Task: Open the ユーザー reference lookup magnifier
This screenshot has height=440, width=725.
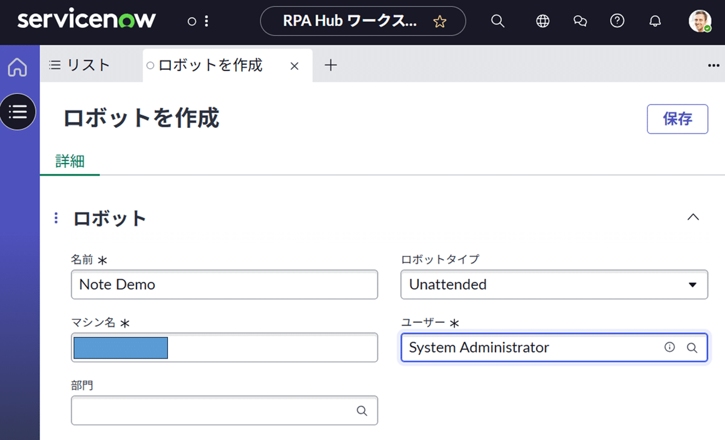Action: [692, 347]
